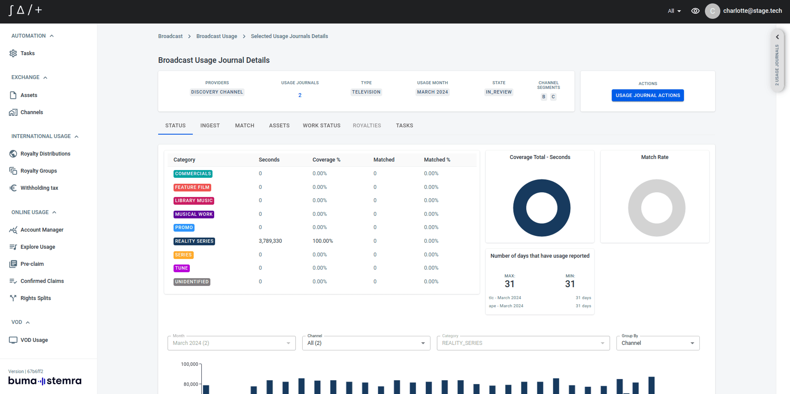
Task: Click the Coverage Total donut chart
Action: (x=542, y=208)
